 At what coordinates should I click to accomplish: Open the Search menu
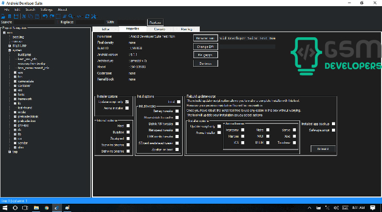(x=30, y=9)
